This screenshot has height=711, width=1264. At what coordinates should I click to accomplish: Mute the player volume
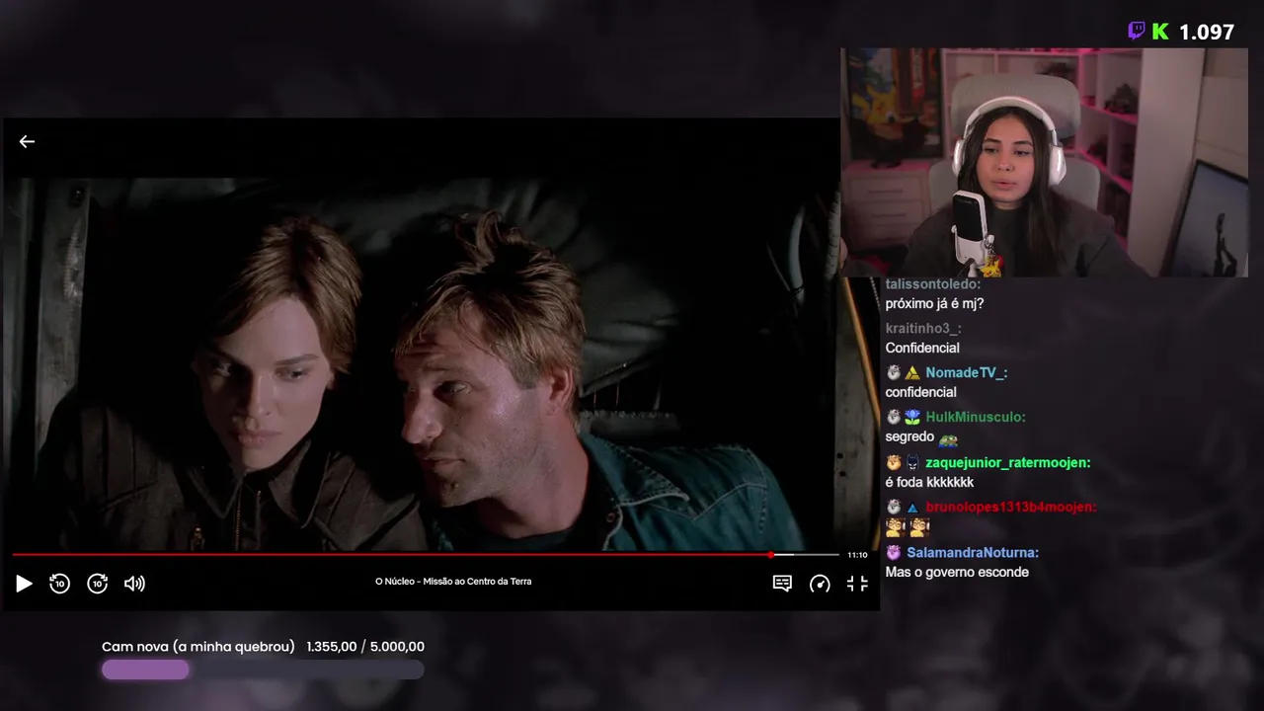click(135, 584)
